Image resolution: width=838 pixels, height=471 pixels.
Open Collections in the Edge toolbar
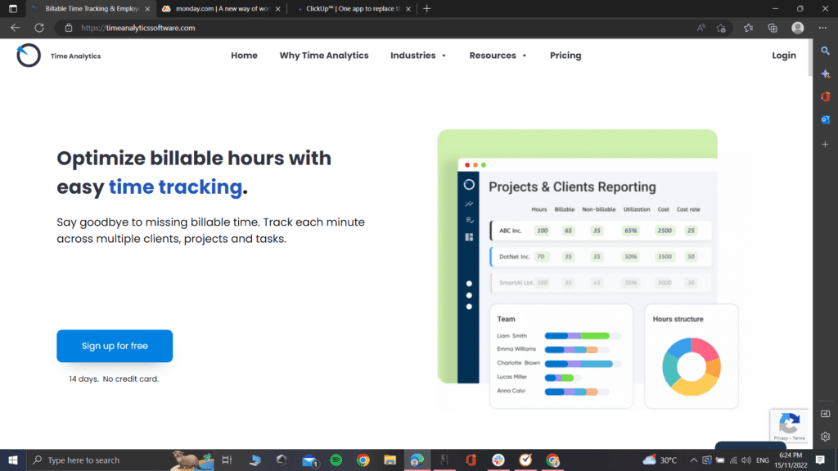point(773,27)
